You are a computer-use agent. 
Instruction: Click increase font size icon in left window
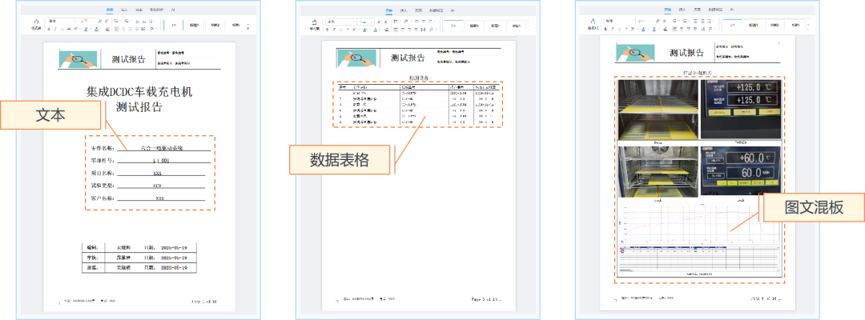coord(99,21)
